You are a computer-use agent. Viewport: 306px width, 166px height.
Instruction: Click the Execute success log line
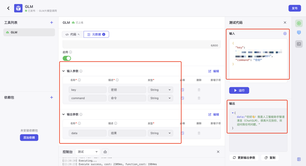pyautogui.click(x=110, y=164)
